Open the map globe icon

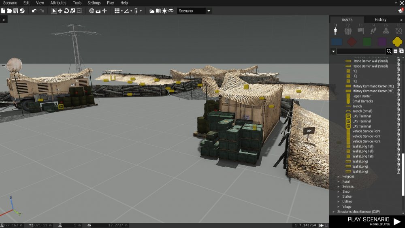pyautogui.click(x=92, y=11)
